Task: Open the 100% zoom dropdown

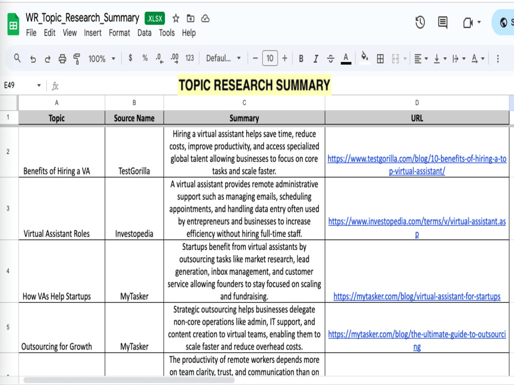Action: [102, 59]
